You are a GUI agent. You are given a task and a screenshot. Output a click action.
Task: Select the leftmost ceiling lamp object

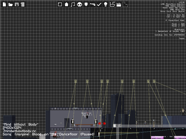point(76,81)
